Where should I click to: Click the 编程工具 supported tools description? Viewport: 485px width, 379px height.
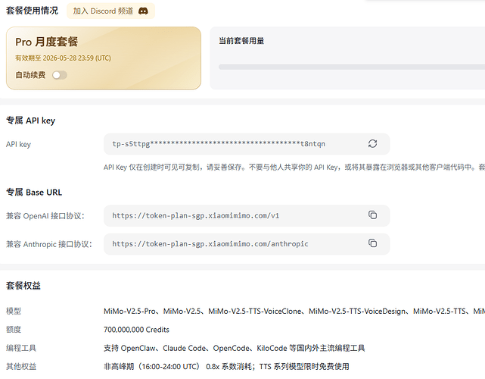234,348
